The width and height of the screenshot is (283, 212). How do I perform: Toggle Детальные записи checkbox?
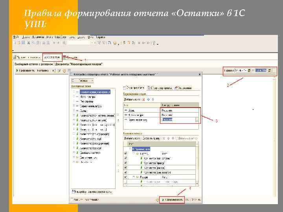pyautogui.click(x=177, y=138)
